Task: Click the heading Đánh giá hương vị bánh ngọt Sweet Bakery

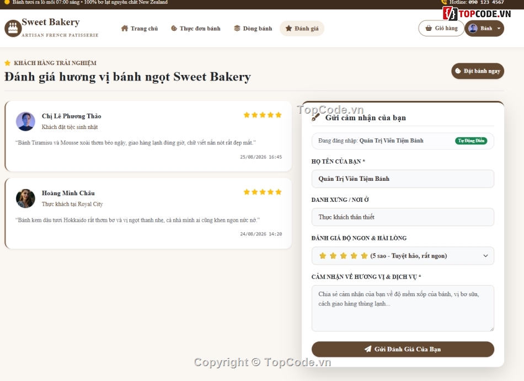Action: [127, 77]
